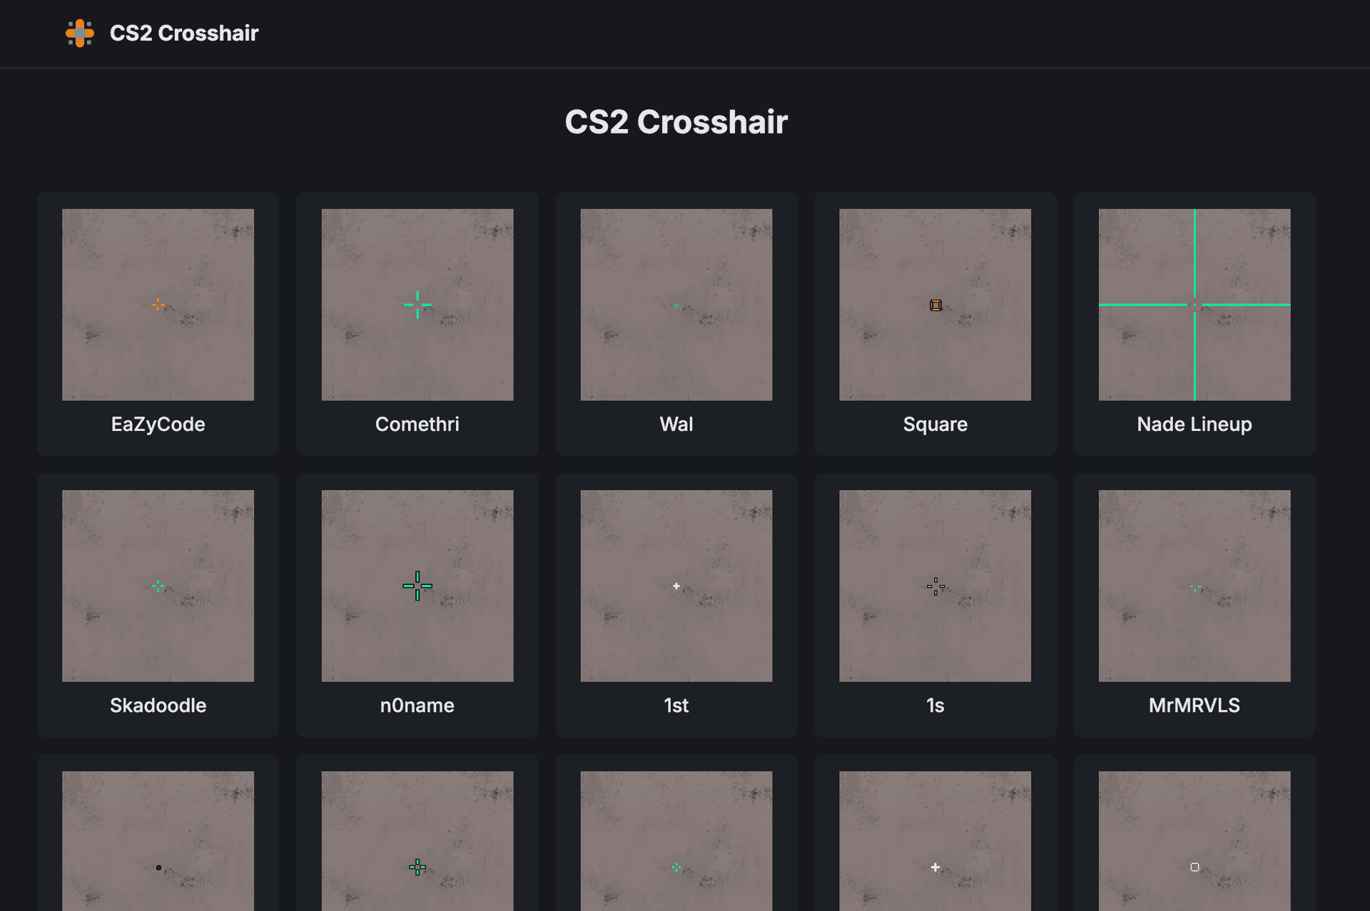Click the Wal crosshair name
The height and width of the screenshot is (911, 1370).
[x=676, y=424]
